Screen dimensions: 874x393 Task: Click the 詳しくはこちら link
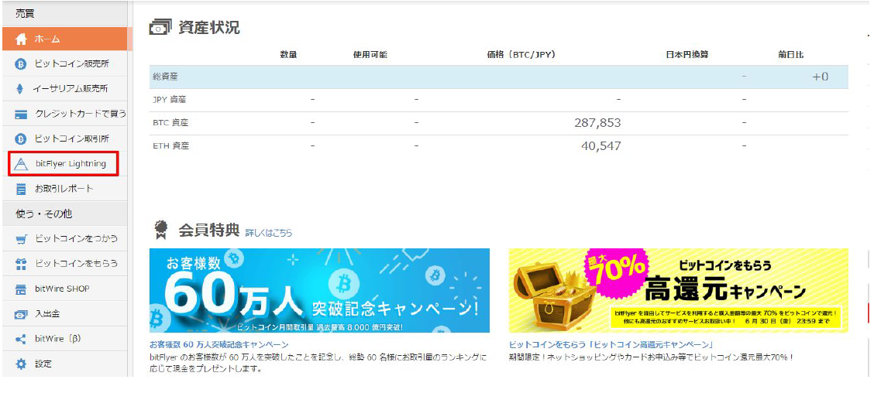point(269,233)
